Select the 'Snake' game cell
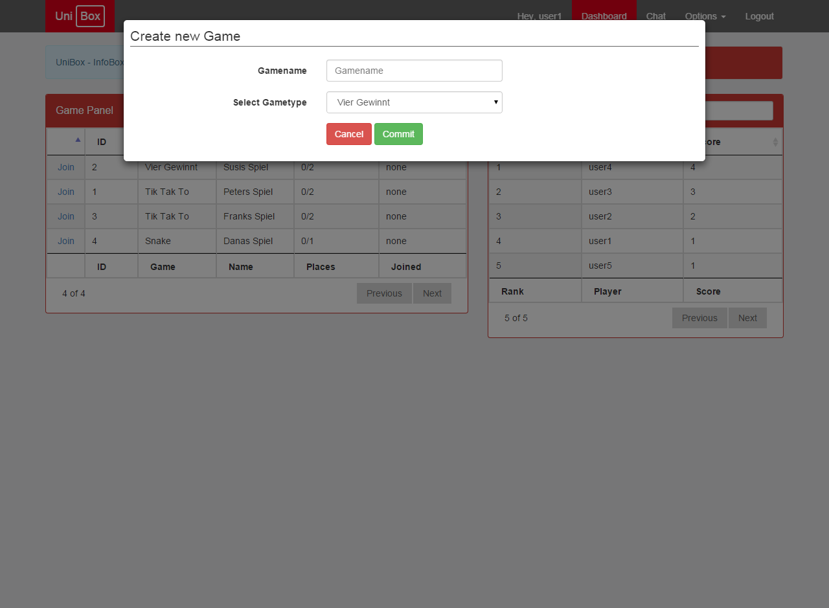Screen dimensions: 829x608 [x=177, y=241]
